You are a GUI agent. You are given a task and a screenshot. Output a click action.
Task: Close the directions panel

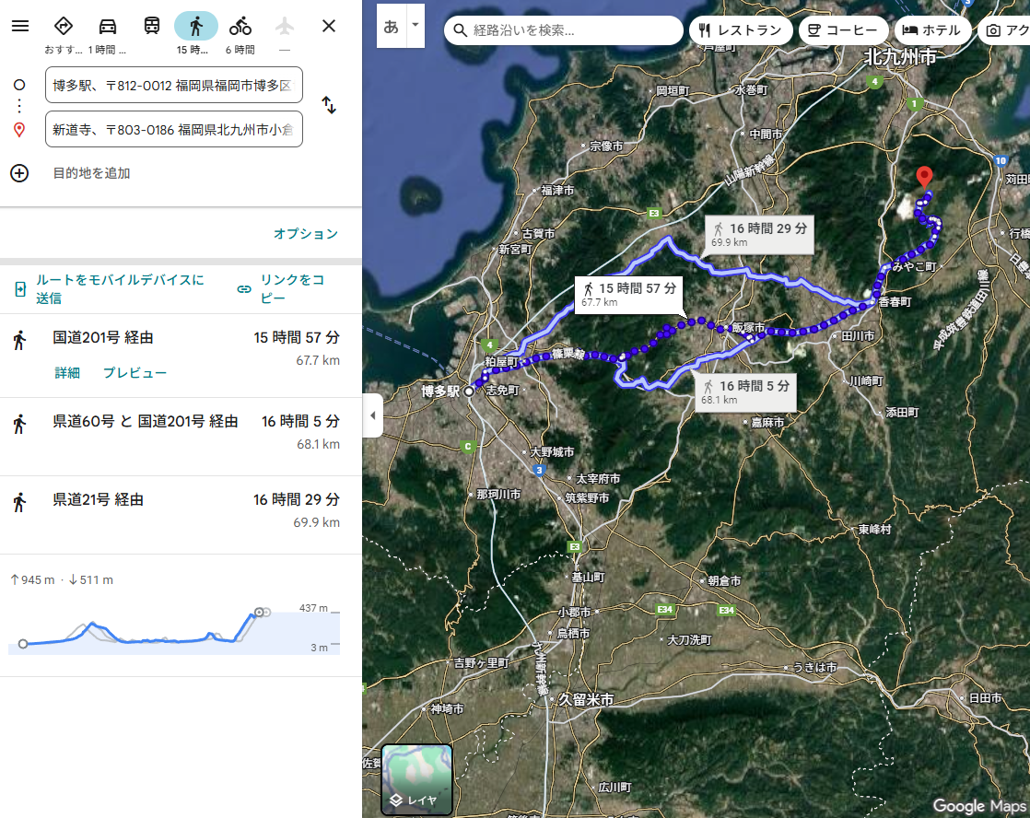click(x=329, y=26)
